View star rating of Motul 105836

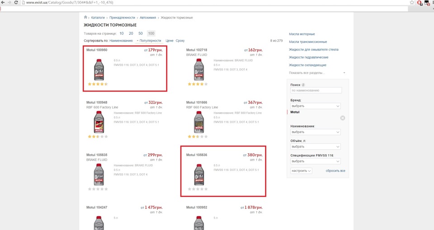click(198, 189)
